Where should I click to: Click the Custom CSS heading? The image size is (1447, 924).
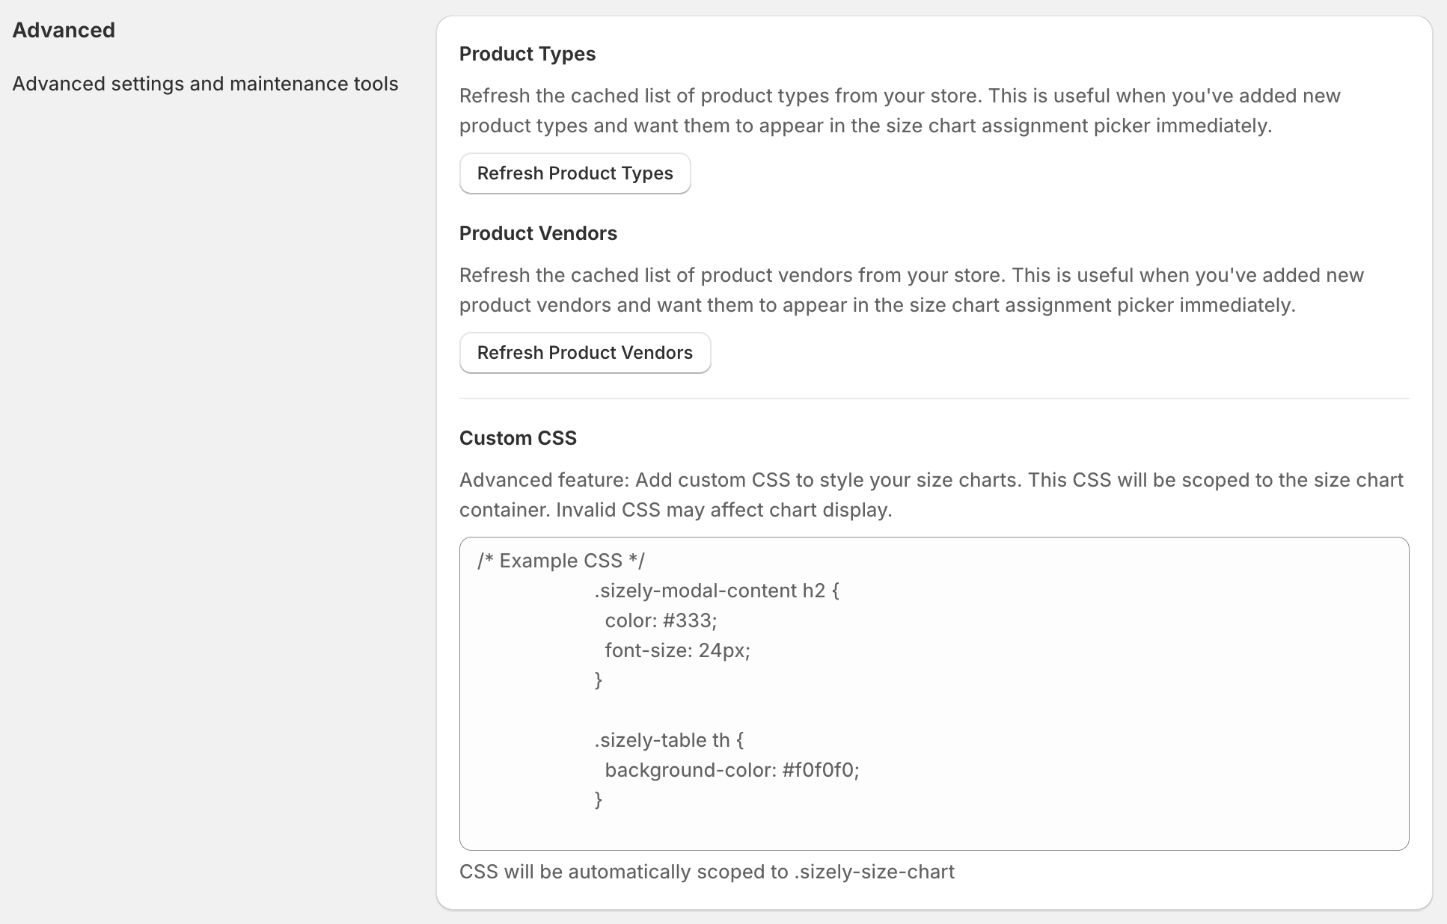point(518,438)
